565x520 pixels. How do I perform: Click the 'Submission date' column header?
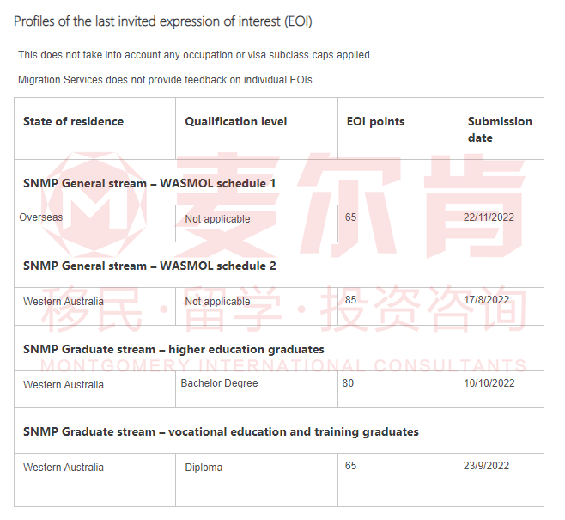pos(500,130)
